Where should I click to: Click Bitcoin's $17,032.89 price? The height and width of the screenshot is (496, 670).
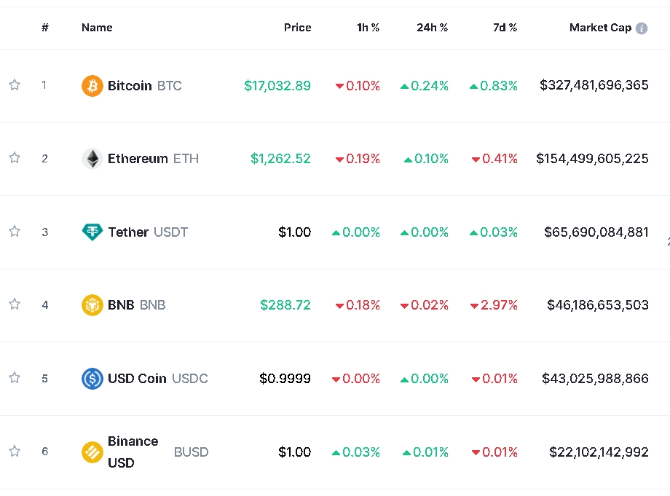pos(277,86)
